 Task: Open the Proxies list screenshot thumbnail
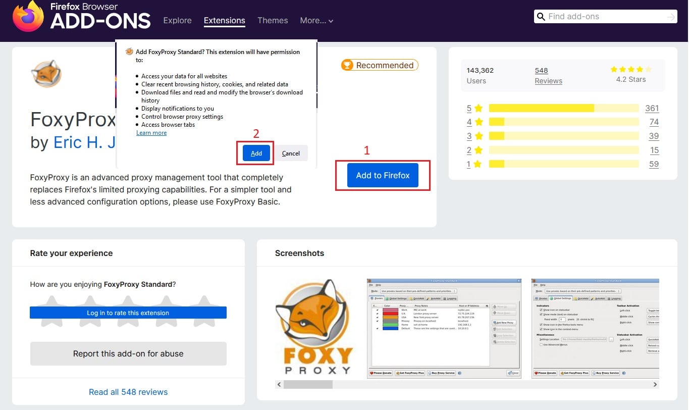click(x=444, y=328)
